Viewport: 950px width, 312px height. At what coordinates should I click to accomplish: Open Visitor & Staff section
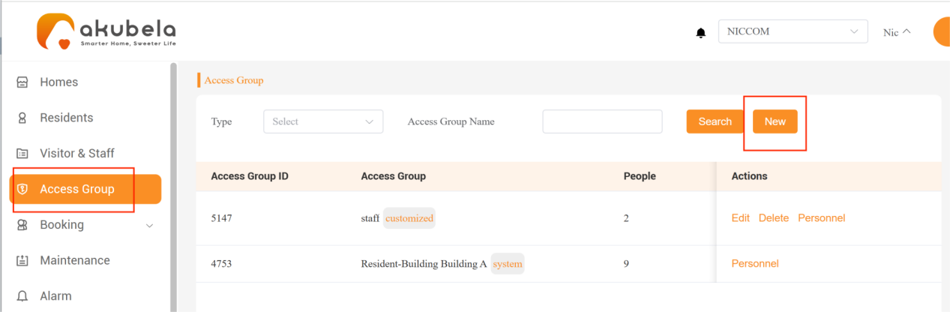(x=76, y=153)
